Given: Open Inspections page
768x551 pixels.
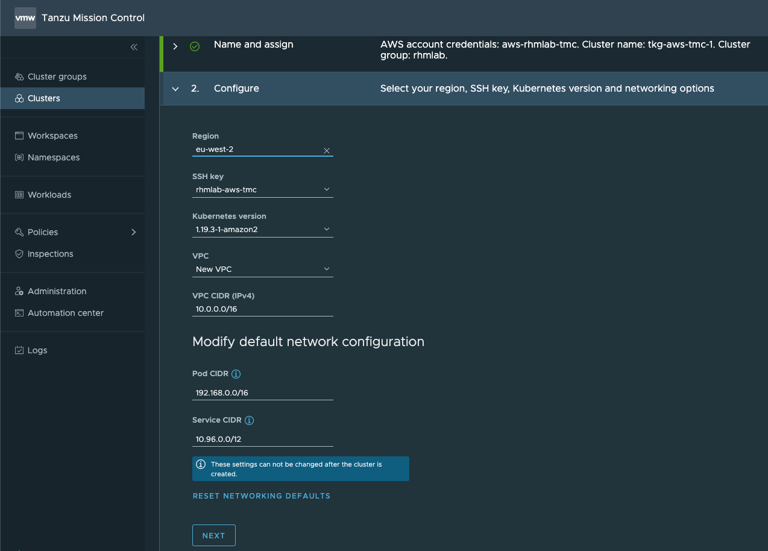Looking at the screenshot, I should click(72, 254).
